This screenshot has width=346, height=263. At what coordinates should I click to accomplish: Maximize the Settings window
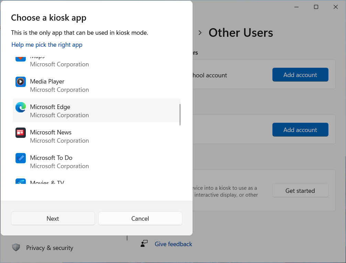click(316, 7)
